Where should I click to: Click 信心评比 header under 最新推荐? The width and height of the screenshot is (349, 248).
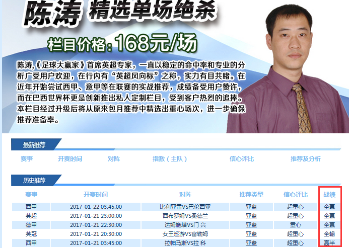(242, 159)
